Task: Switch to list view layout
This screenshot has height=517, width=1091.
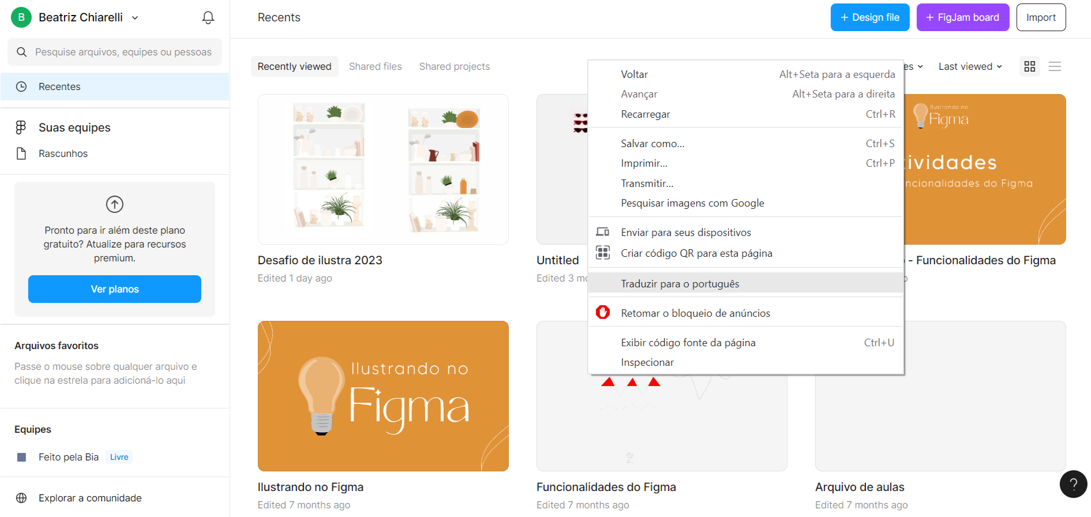Action: (x=1055, y=66)
